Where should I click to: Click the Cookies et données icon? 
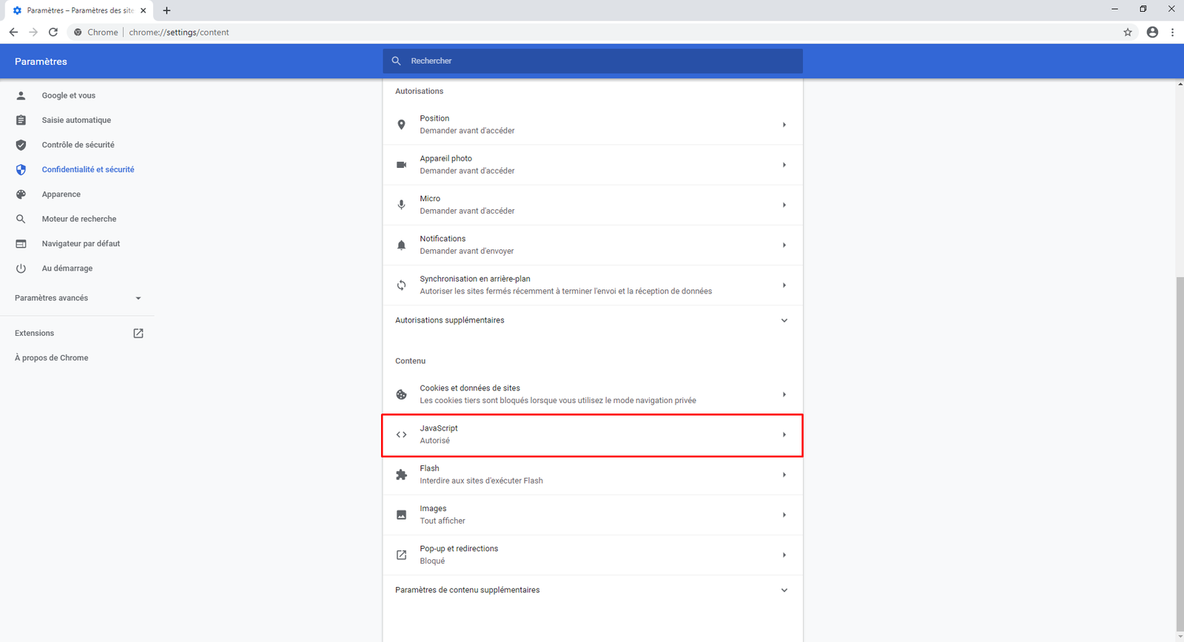[x=401, y=394]
